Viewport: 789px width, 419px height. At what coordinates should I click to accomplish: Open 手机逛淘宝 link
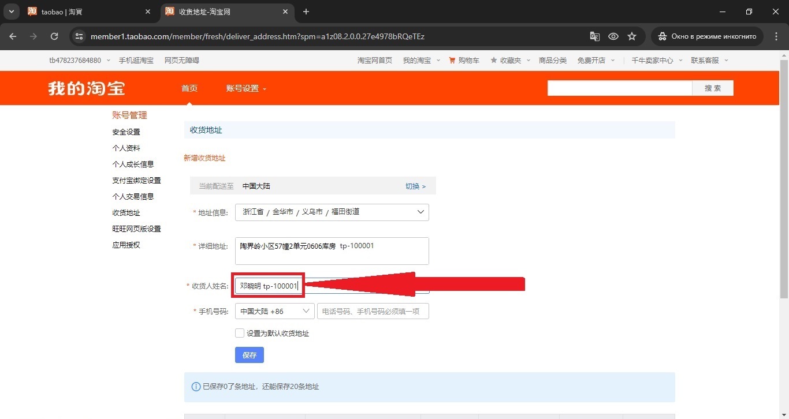click(136, 60)
